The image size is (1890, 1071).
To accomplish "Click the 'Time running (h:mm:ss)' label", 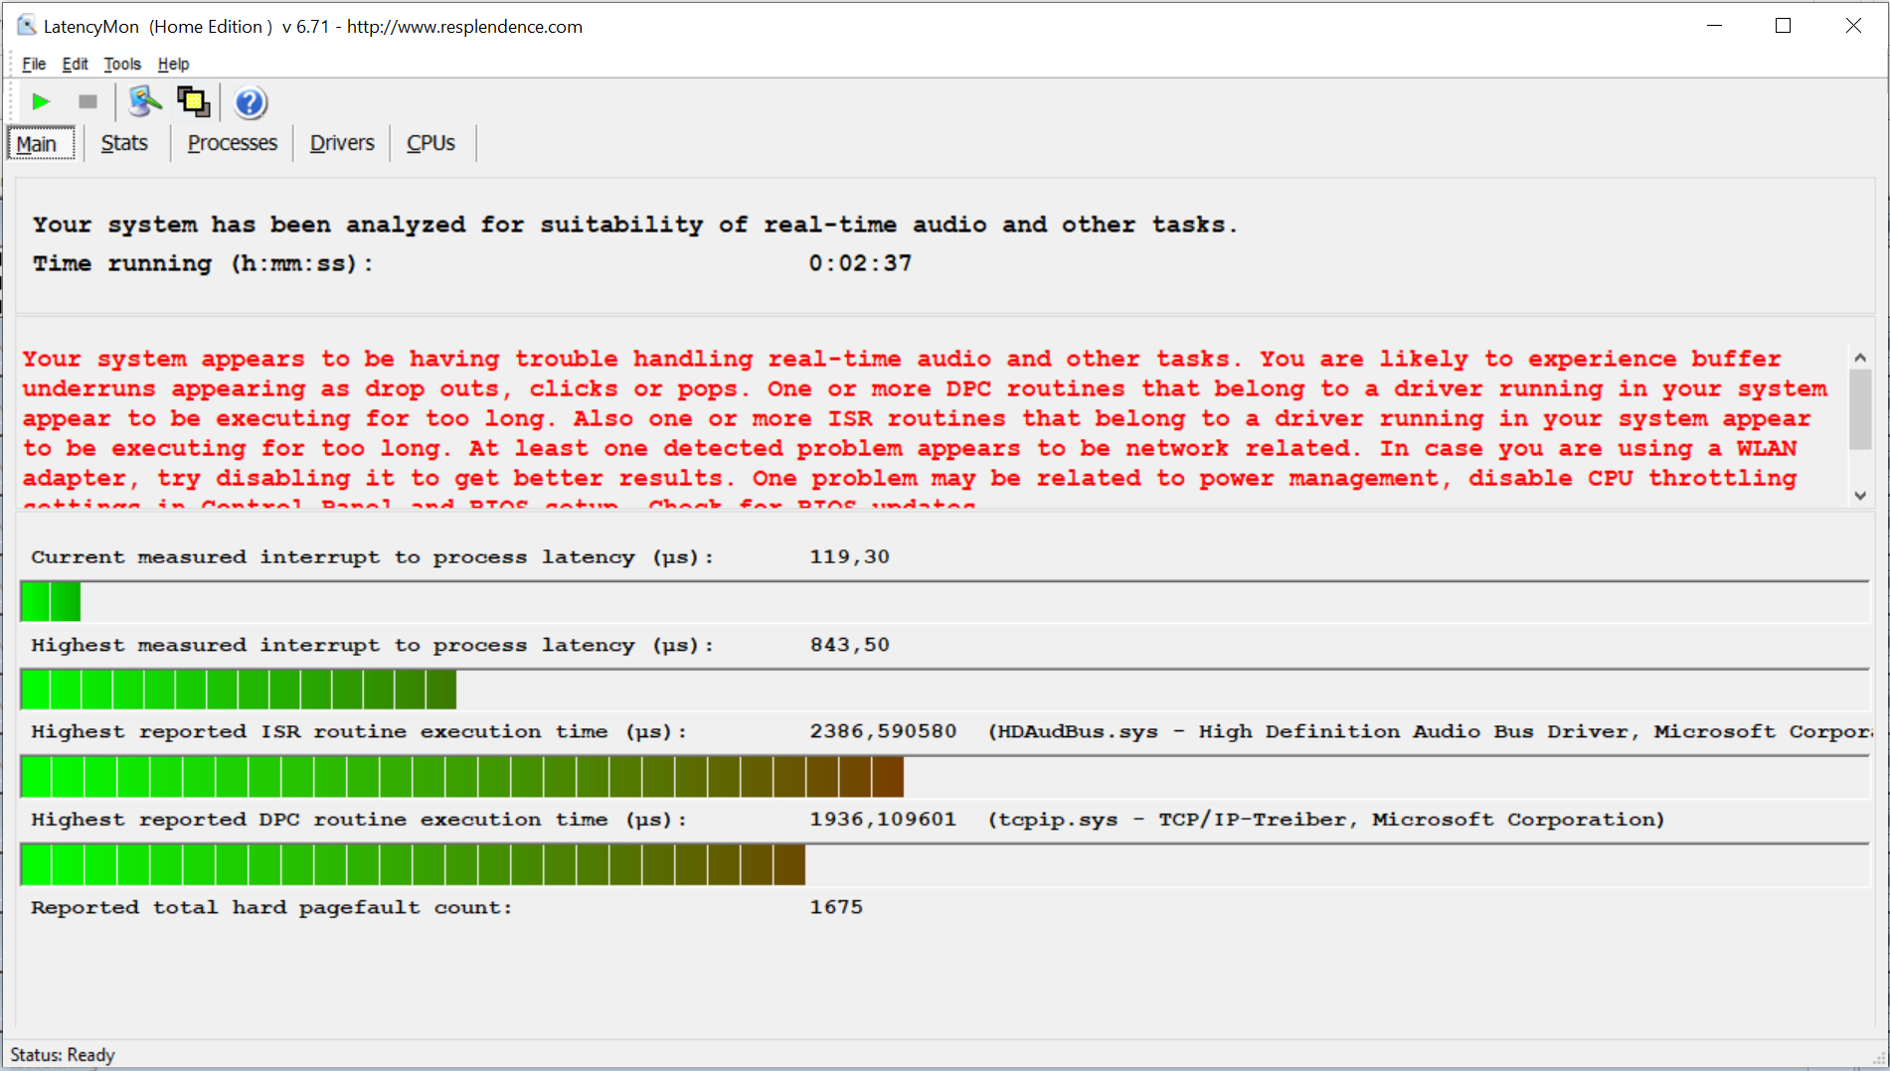I will pos(203,264).
